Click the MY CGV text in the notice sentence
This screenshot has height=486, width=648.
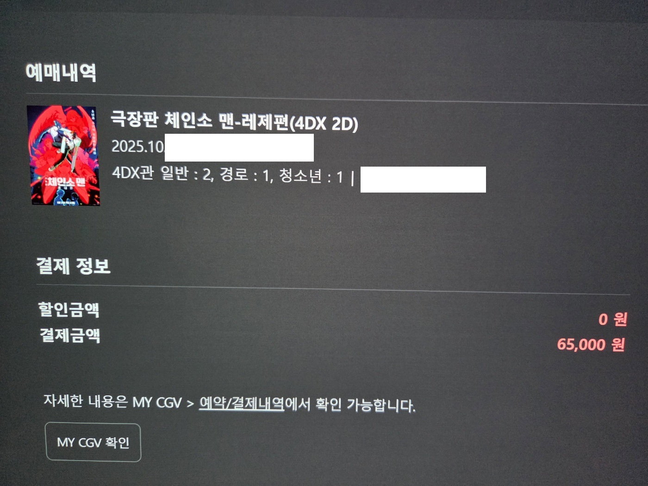click(x=157, y=402)
